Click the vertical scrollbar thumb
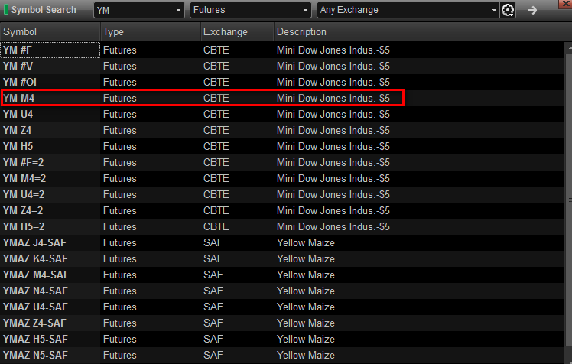This screenshot has width=572, height=364. pyautogui.click(x=569, y=200)
